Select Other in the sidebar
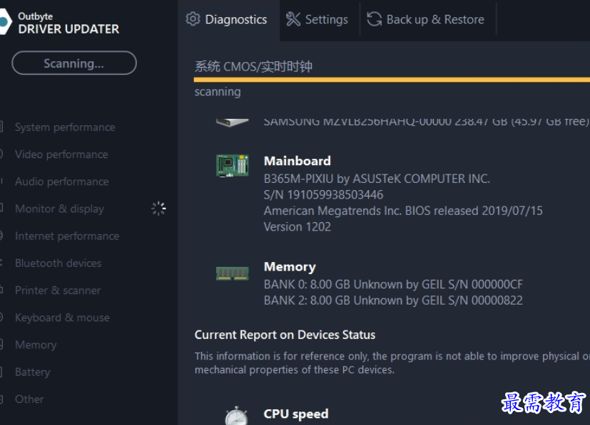590x425 pixels. 29,399
